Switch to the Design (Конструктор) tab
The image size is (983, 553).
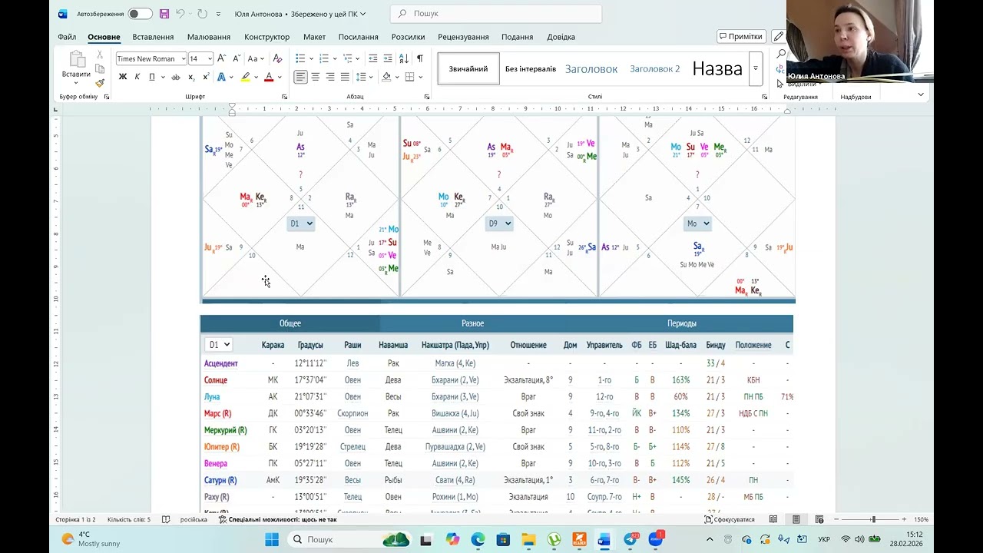pyautogui.click(x=266, y=37)
